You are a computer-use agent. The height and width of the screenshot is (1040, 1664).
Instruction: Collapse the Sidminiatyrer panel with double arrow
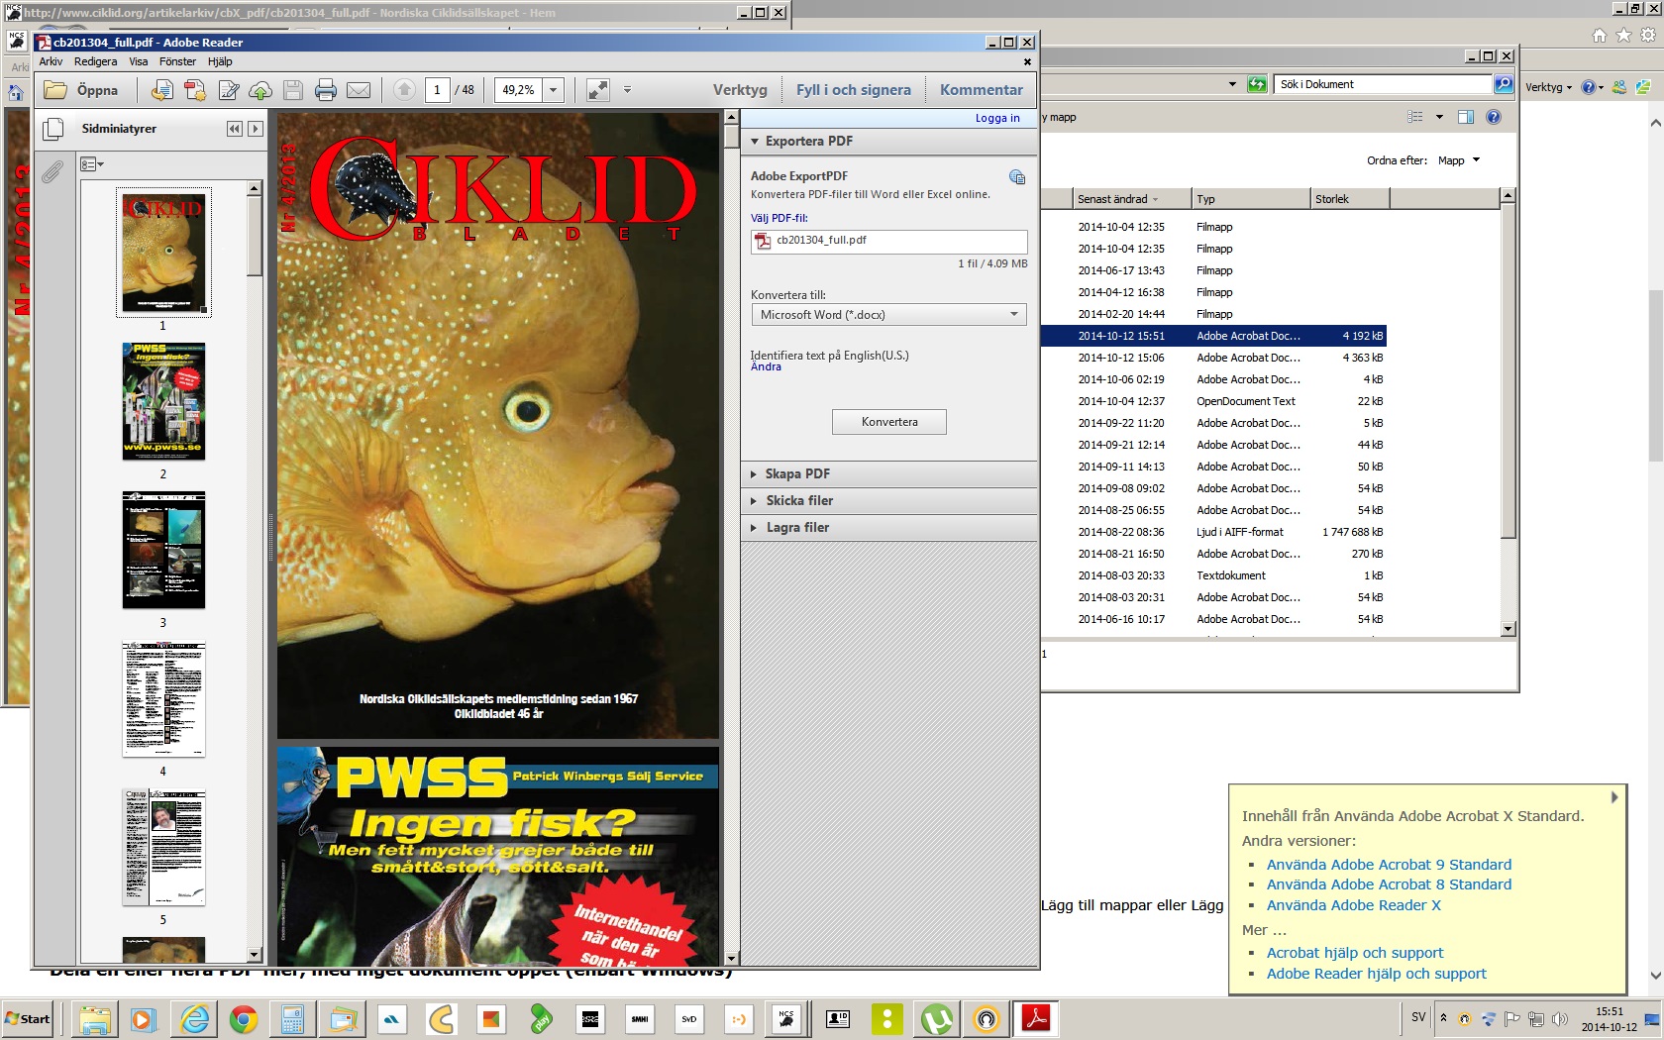pos(235,129)
